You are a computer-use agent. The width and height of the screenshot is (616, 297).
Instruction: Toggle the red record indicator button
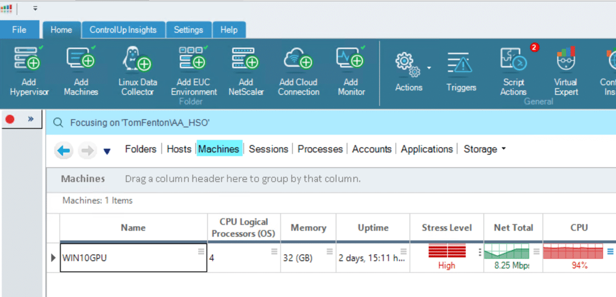point(10,119)
